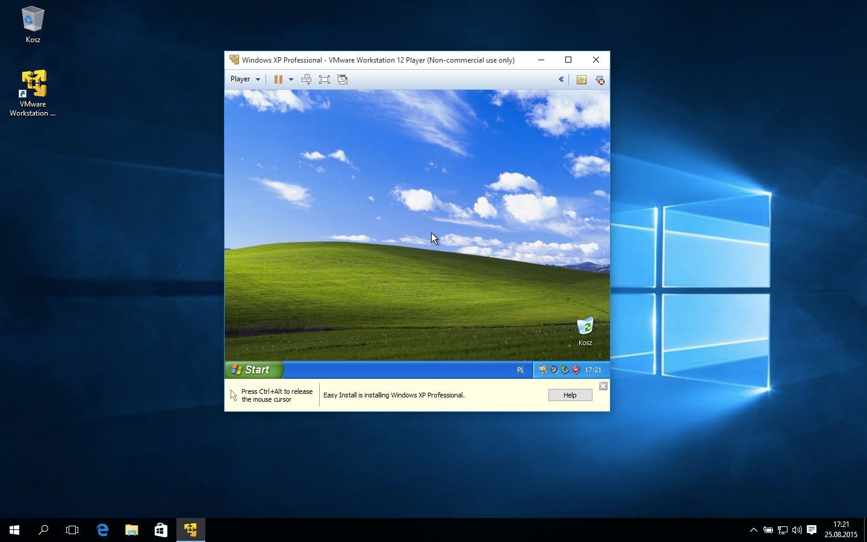The height and width of the screenshot is (542, 867).
Task: Open the Kosz recycle bin in XP
Action: 585,327
